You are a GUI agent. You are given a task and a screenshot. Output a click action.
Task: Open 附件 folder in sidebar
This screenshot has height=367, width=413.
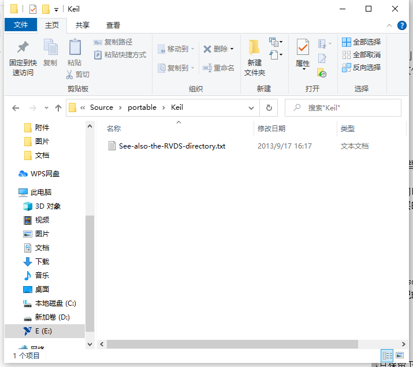click(x=36, y=128)
